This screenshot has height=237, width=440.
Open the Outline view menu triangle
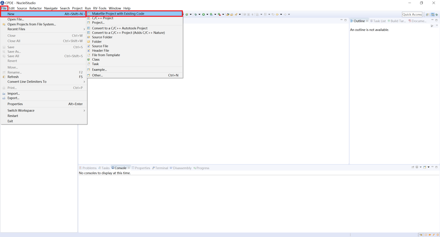[437, 26]
